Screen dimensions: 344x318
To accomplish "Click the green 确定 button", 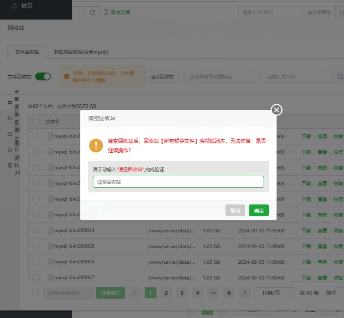I will (x=259, y=210).
